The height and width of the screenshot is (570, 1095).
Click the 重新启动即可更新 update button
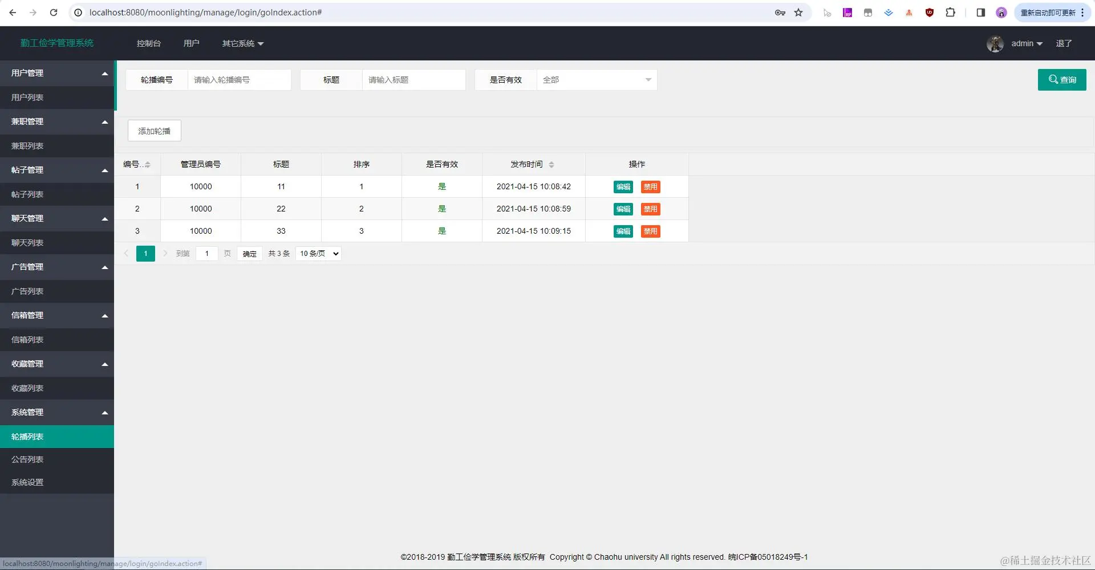click(x=1048, y=13)
